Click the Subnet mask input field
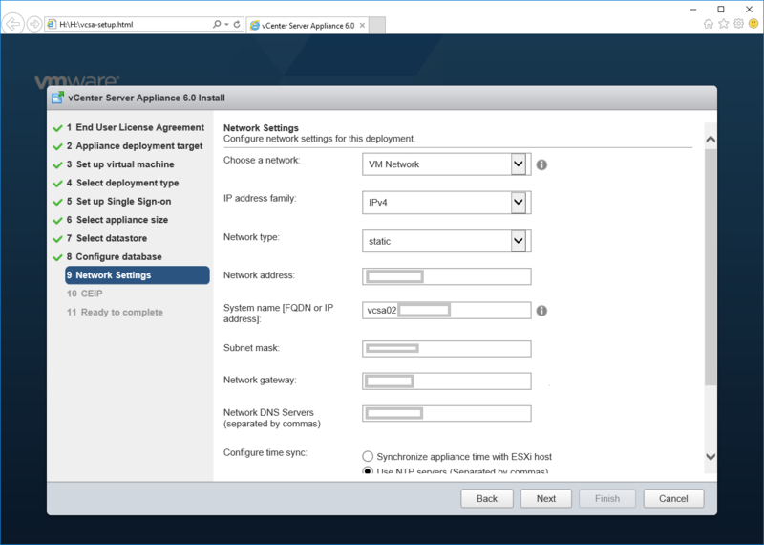 pyautogui.click(x=446, y=349)
